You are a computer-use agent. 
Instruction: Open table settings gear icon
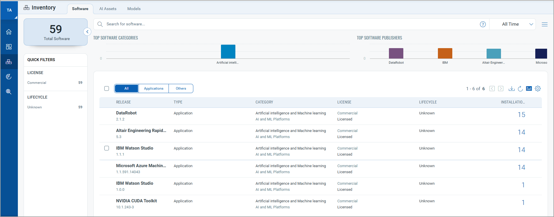[538, 88]
